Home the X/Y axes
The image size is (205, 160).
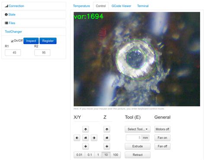[86, 138]
